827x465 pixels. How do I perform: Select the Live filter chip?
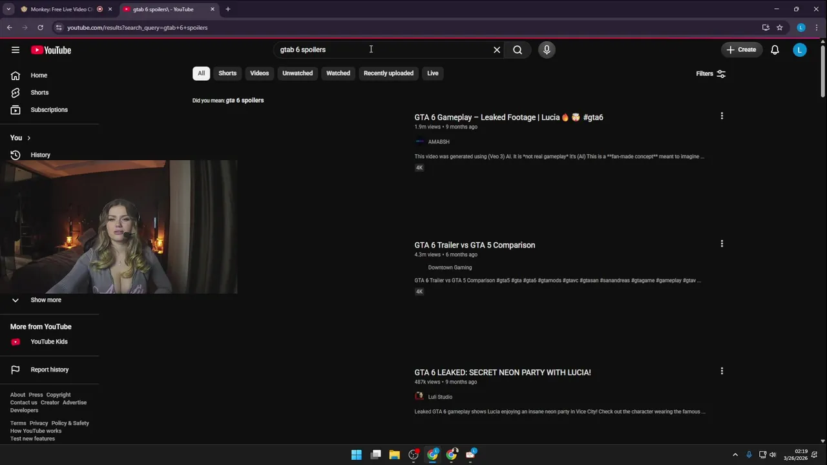[x=432, y=73]
